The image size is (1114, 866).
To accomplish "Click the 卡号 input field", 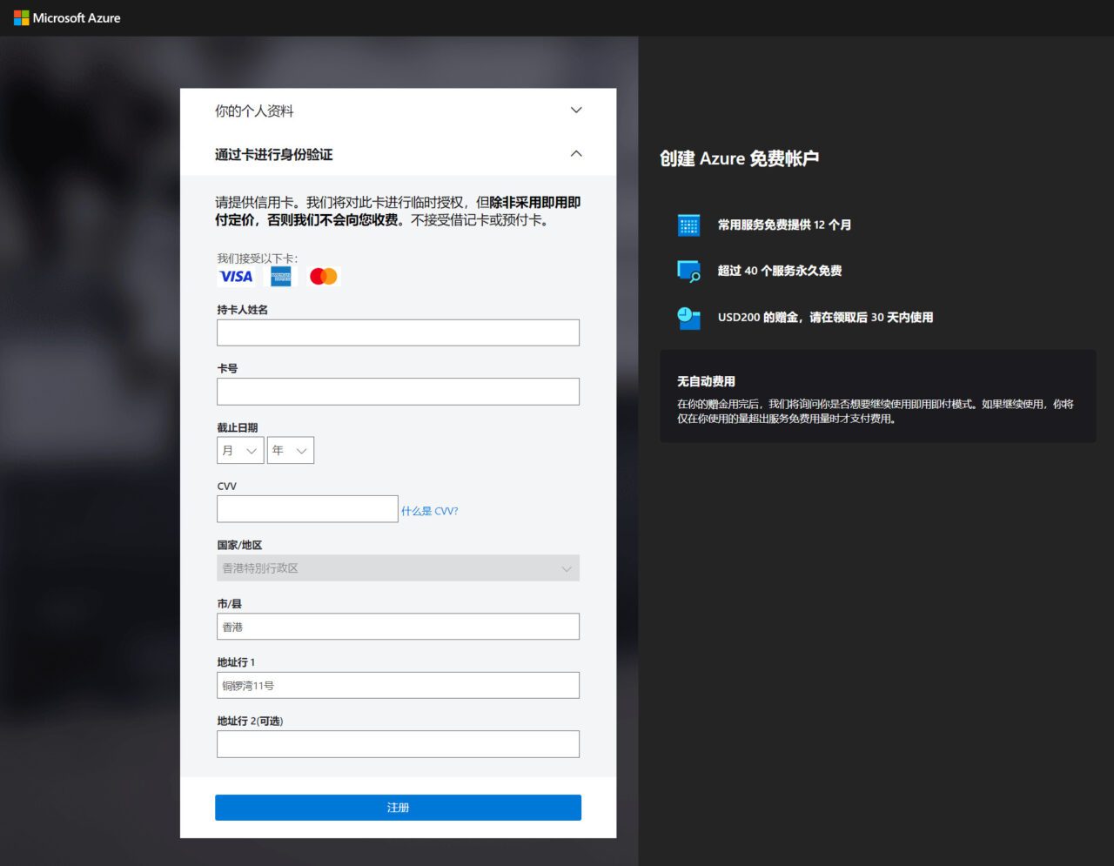I will 397,391.
